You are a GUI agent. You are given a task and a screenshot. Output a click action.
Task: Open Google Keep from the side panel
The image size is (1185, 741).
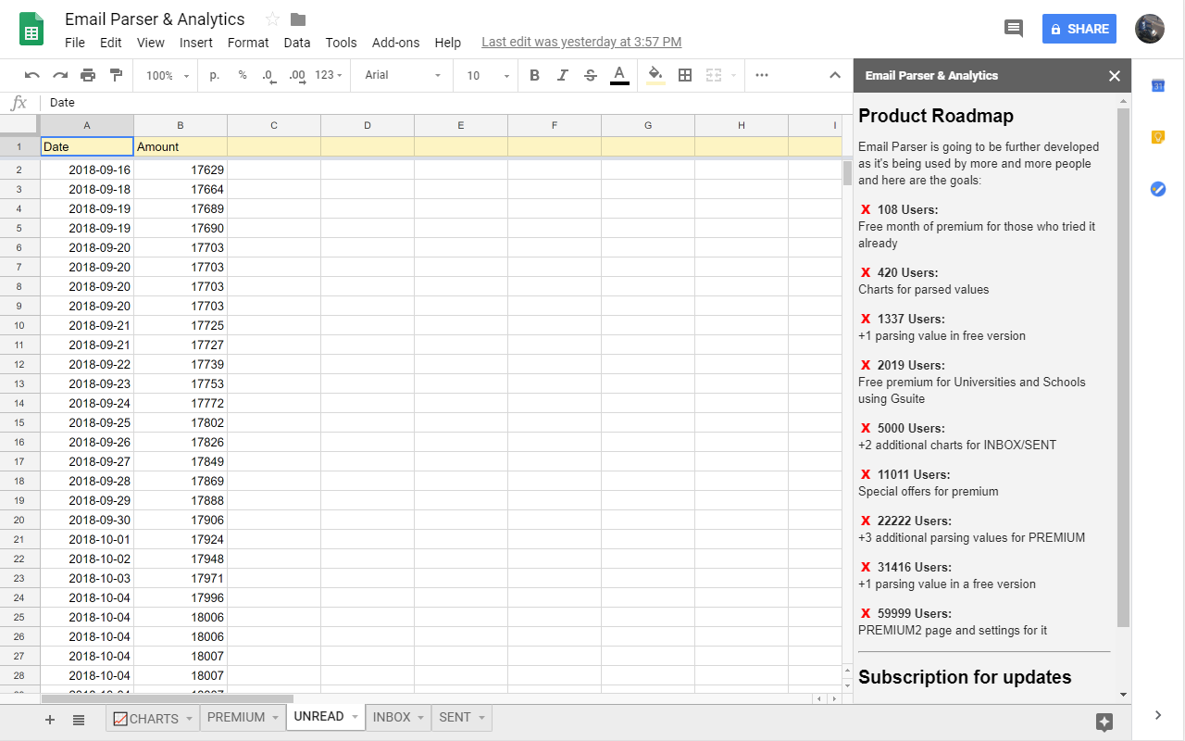click(1157, 137)
